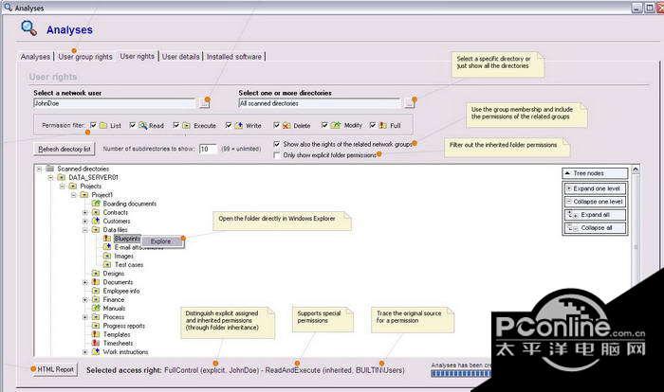This screenshot has height=392, width=664.
Task: Collapse the Data files tree node
Action: pyautogui.click(x=84, y=230)
